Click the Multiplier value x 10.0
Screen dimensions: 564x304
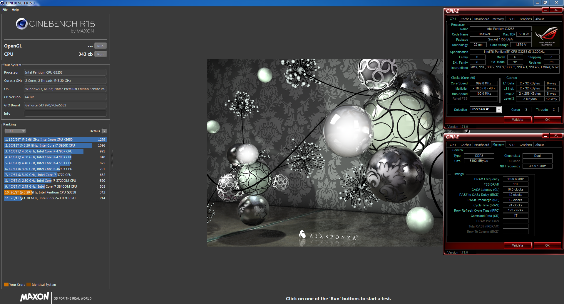pyautogui.click(x=483, y=89)
